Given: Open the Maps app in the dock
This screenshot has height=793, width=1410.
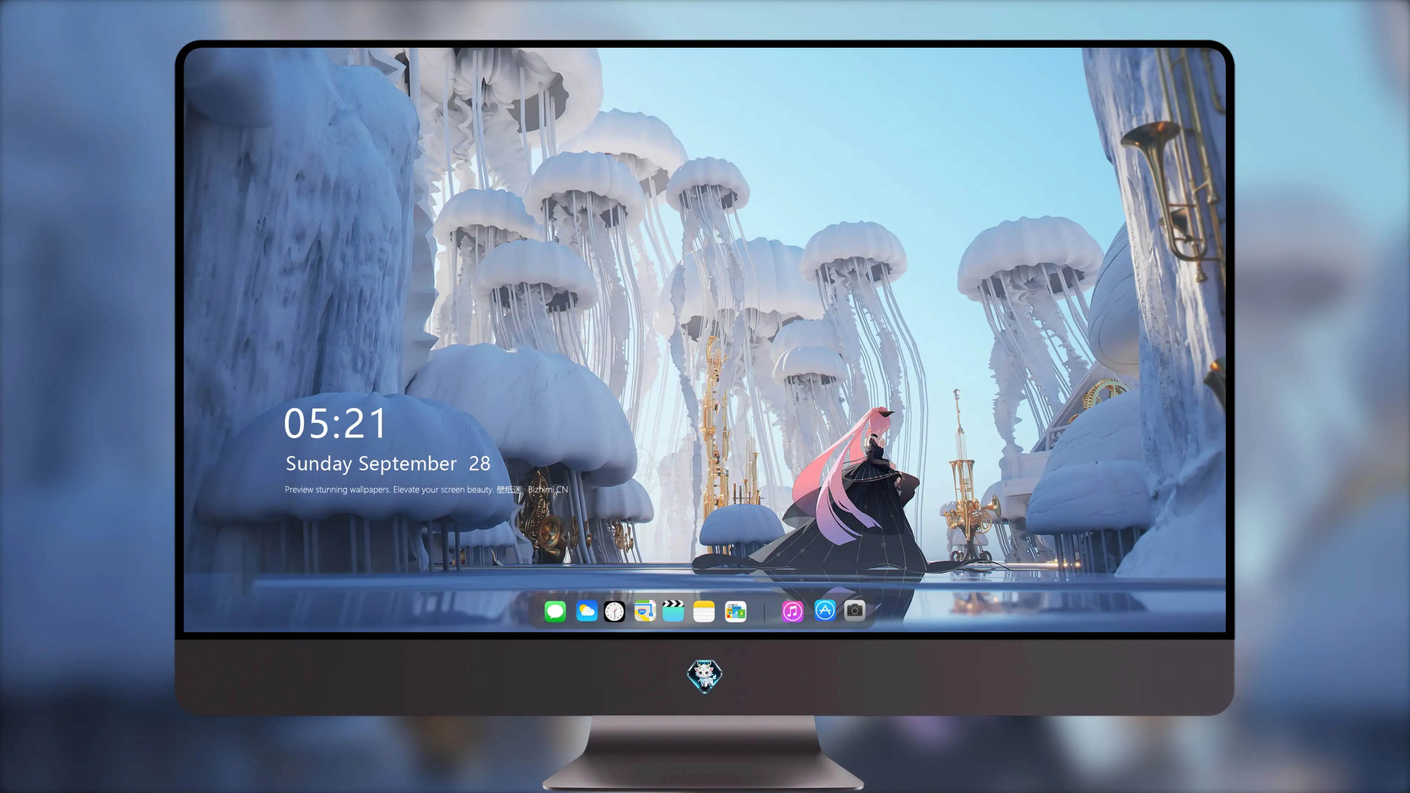Looking at the screenshot, I should point(645,611).
